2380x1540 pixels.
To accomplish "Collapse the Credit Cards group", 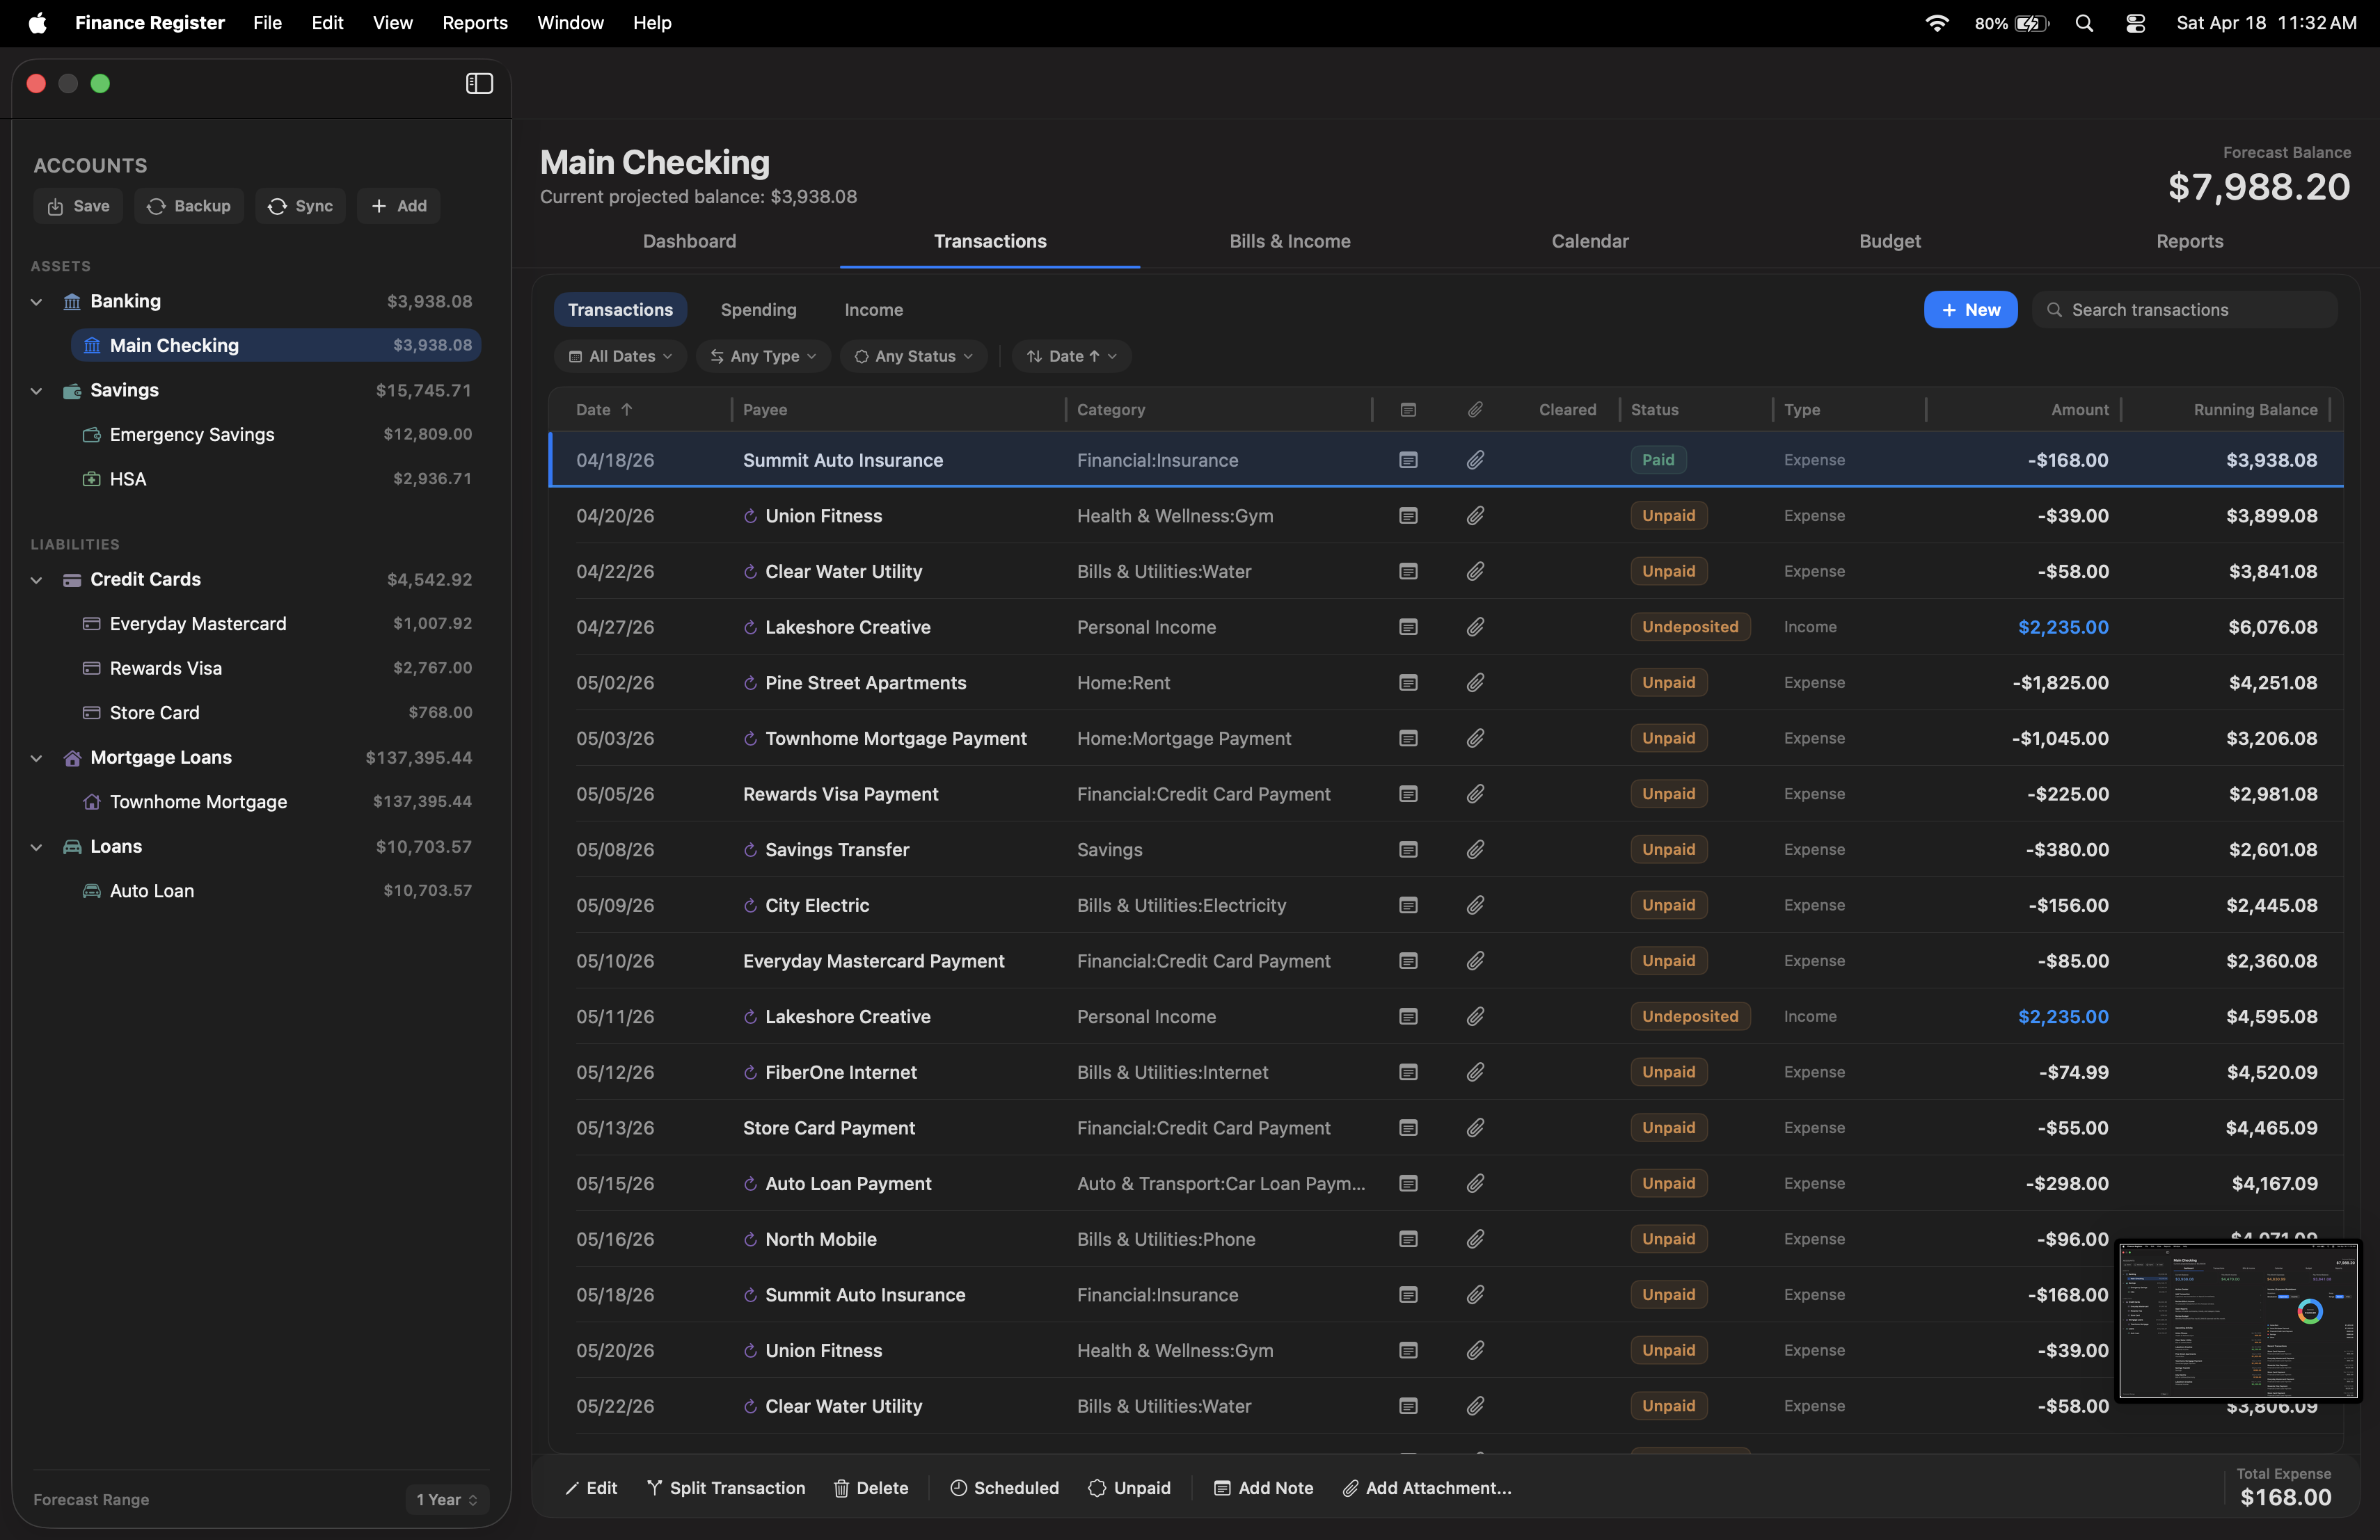I will tap(37, 579).
